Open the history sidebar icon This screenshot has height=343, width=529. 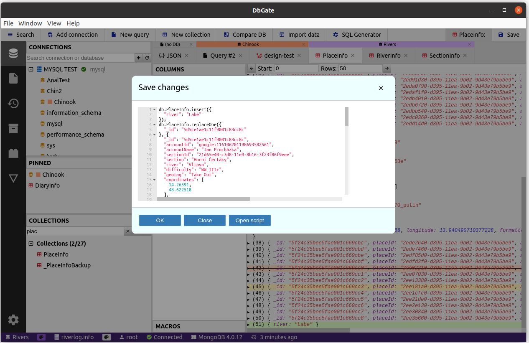13,103
